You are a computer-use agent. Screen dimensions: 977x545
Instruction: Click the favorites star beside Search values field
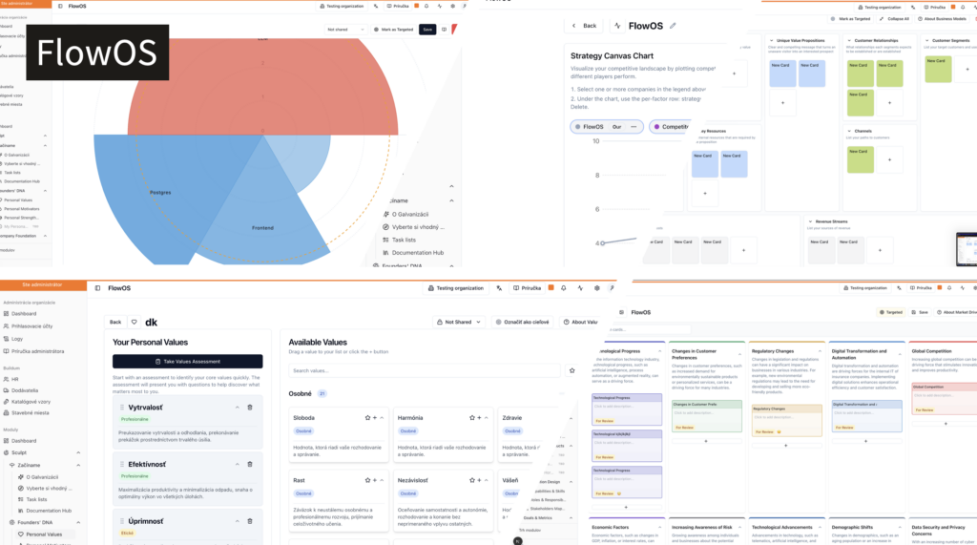(x=572, y=370)
